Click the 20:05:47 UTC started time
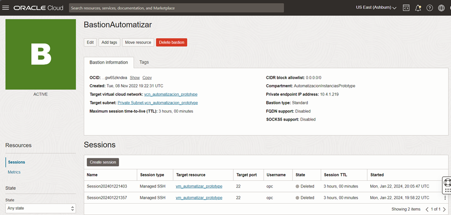Image resolution: width=451 pixels, height=215 pixels. tap(400, 186)
